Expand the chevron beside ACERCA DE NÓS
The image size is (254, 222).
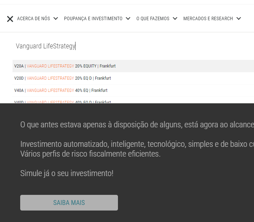click(x=56, y=19)
